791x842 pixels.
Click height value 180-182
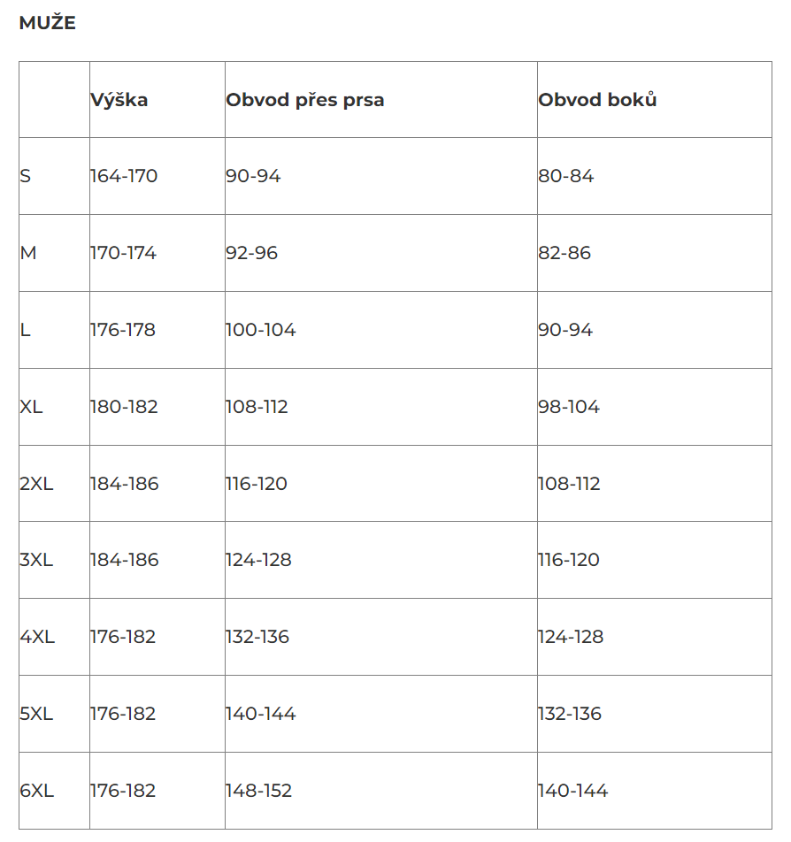124,407
